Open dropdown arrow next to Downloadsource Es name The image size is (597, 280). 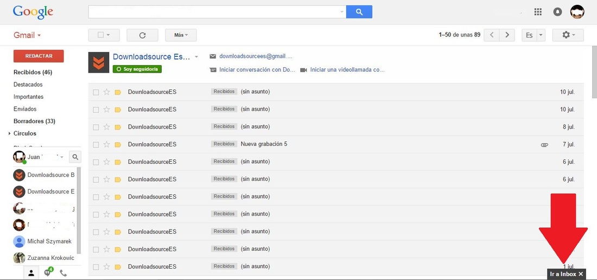click(x=196, y=56)
